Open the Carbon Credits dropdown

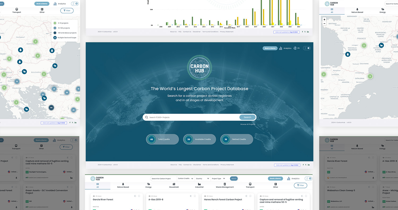tap(185, 179)
